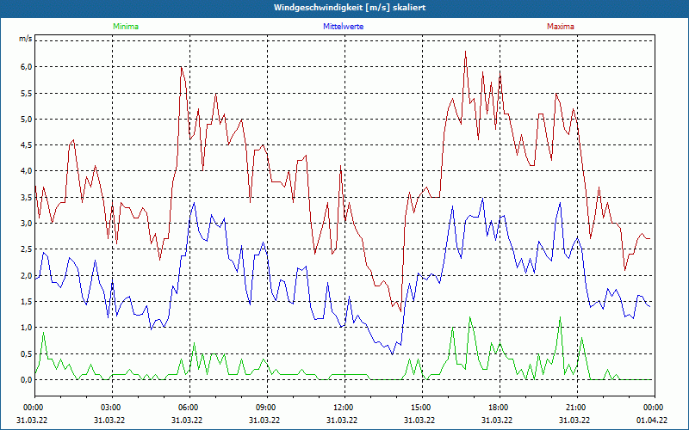Click the '6,0' y-axis value

click(x=27, y=67)
